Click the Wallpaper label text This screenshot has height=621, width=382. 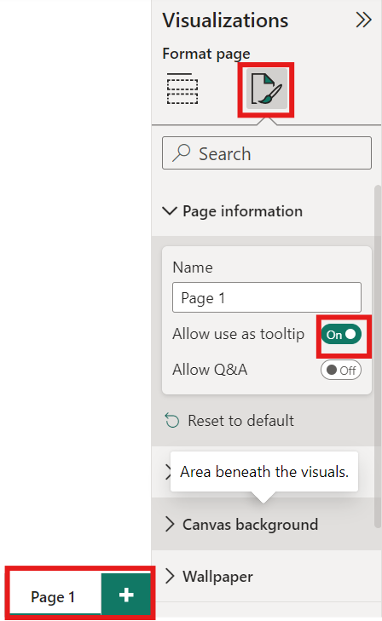(217, 577)
